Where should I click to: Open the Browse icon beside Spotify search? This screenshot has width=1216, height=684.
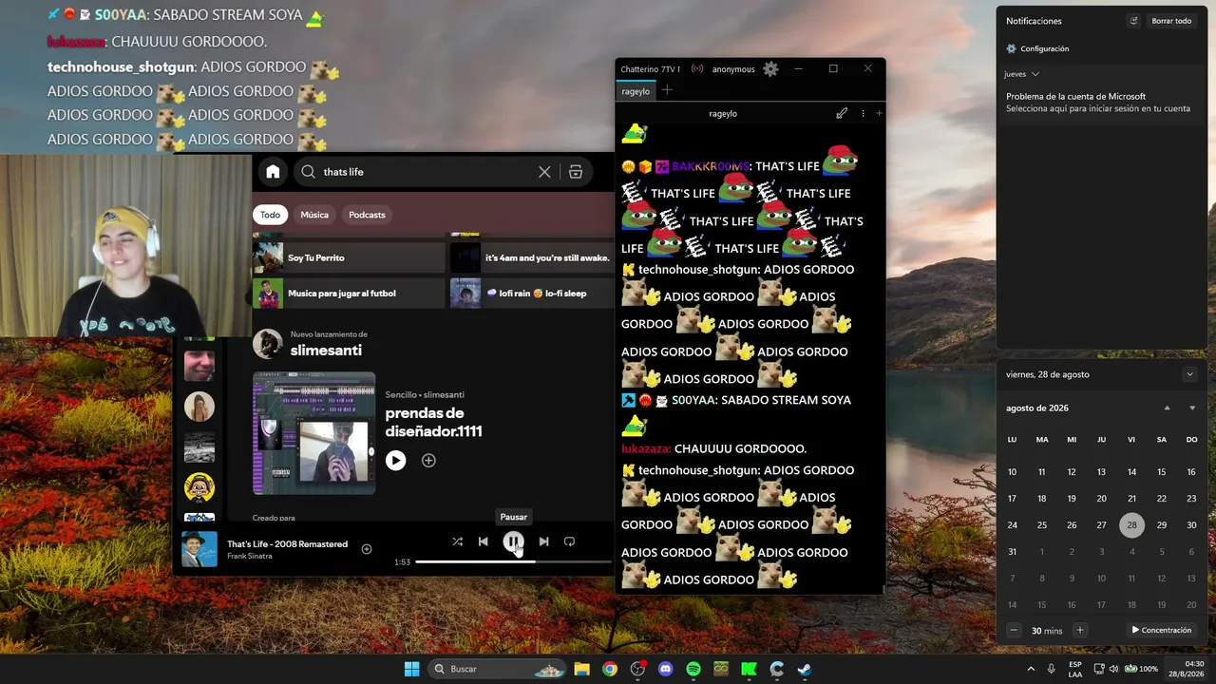click(576, 172)
